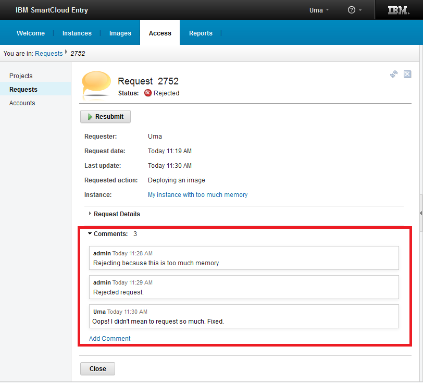The image size is (423, 383).
Task: Click the red Rejected status icon
Action: tap(148, 93)
